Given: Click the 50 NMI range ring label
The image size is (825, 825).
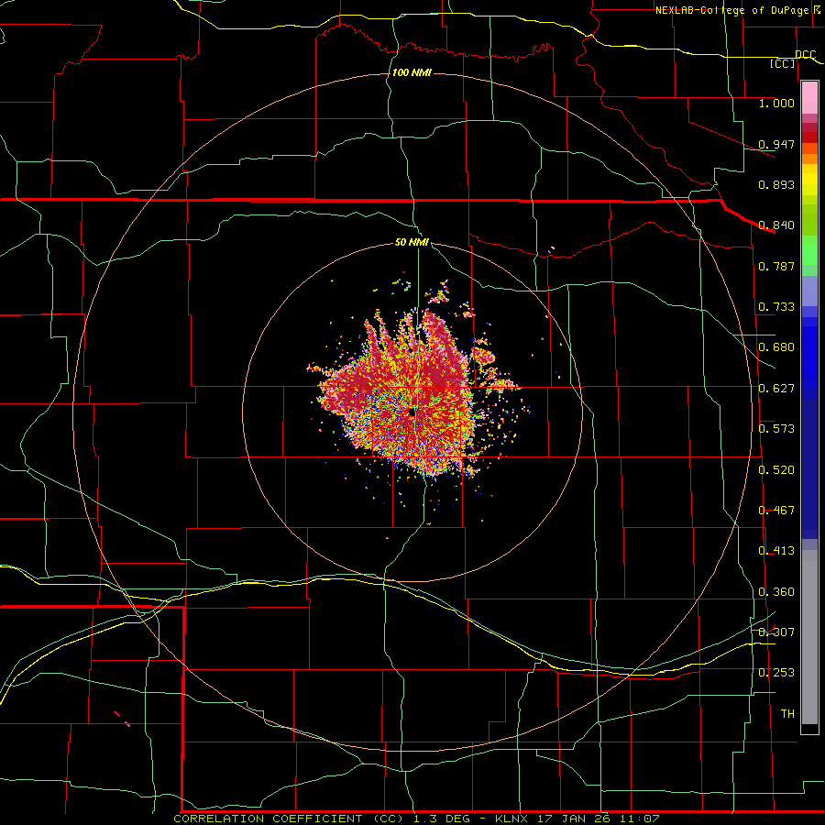Looking at the screenshot, I should coord(412,243).
